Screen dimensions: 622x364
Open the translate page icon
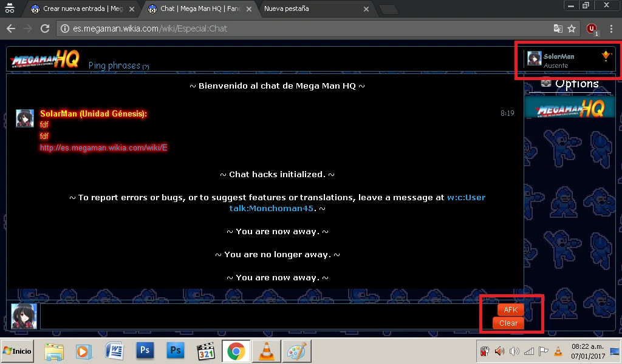(x=558, y=29)
